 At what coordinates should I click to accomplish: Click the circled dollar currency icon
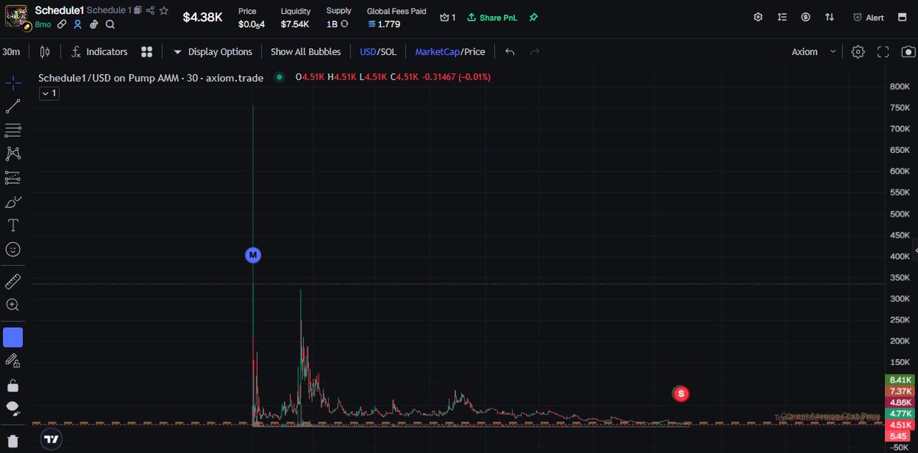(806, 17)
